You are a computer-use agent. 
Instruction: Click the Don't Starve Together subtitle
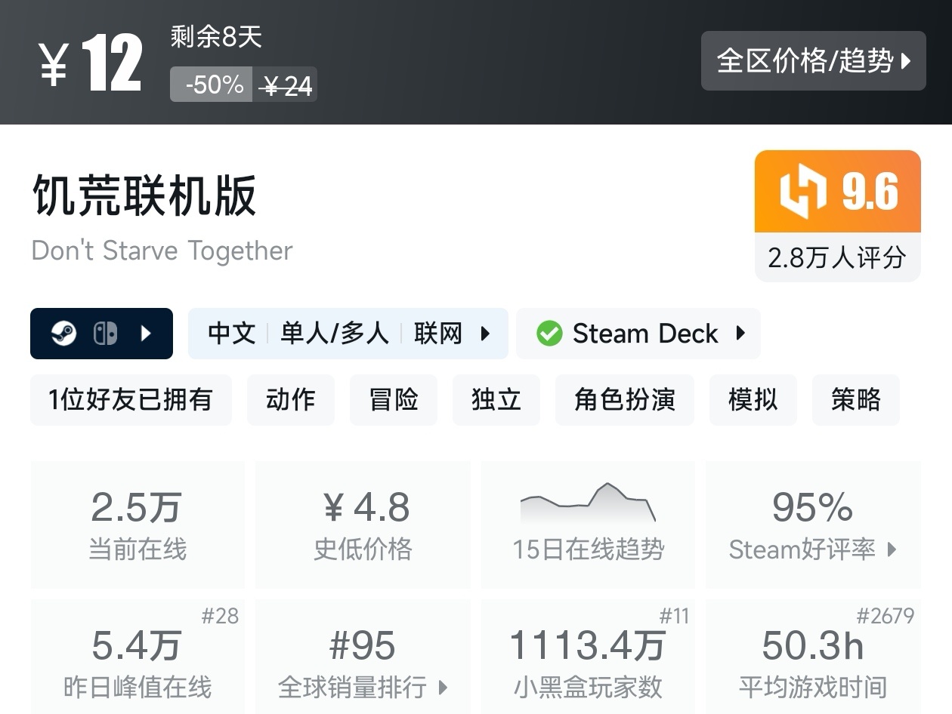[x=162, y=251]
